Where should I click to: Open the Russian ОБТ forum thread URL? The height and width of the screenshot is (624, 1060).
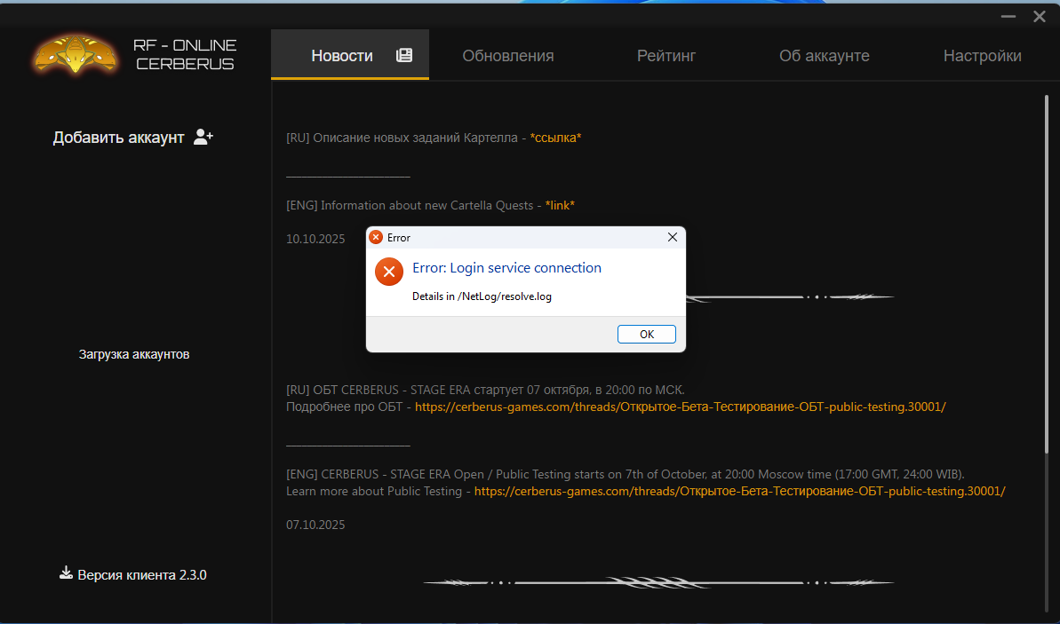click(680, 407)
